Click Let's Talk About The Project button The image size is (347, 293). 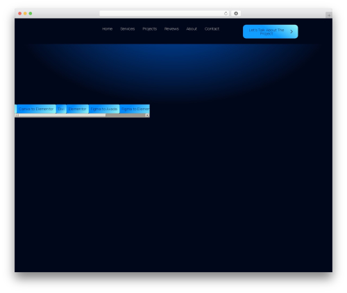[271, 32]
